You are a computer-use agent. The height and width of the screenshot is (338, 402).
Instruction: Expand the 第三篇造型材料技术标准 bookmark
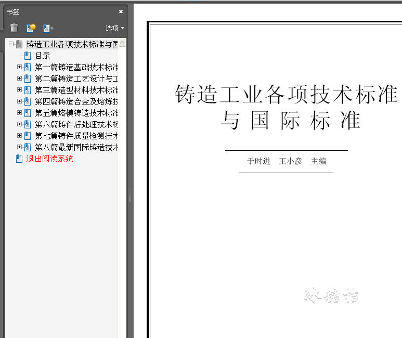point(19,90)
